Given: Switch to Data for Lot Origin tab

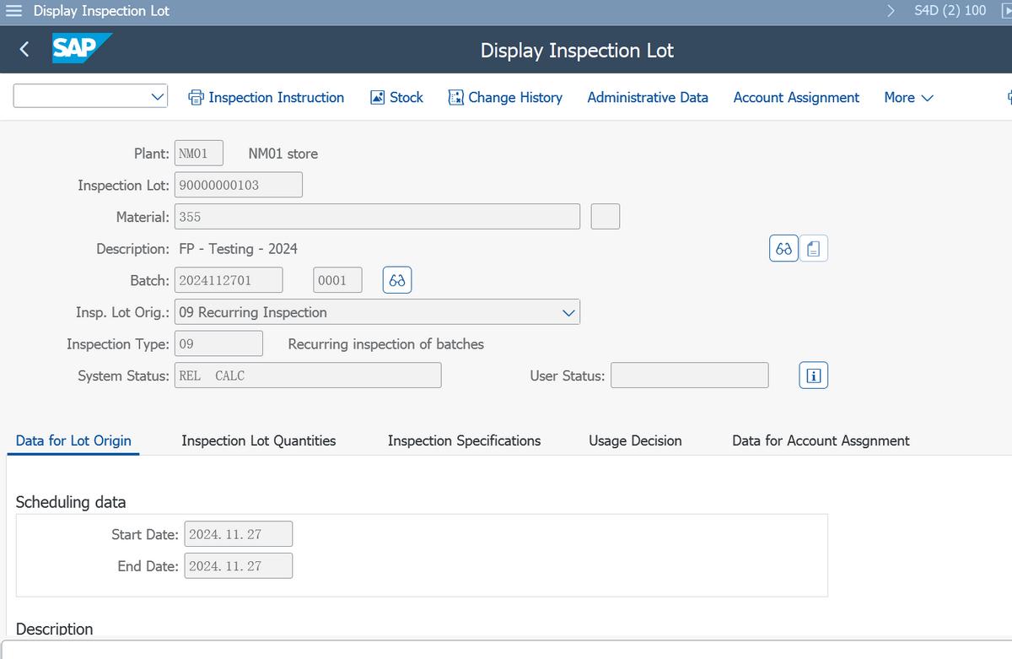Looking at the screenshot, I should pos(73,440).
